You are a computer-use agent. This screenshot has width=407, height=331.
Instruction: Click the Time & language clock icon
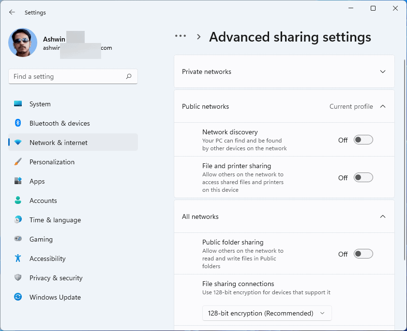(x=18, y=219)
